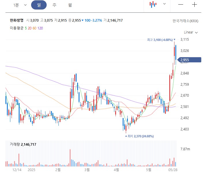203x176 pixels.
Task: Click the candlestick chart type icon
Action: point(153,4)
